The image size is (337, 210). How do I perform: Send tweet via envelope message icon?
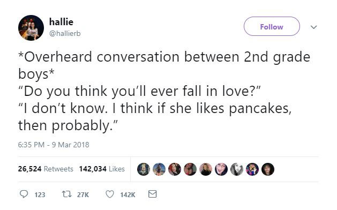(152, 194)
